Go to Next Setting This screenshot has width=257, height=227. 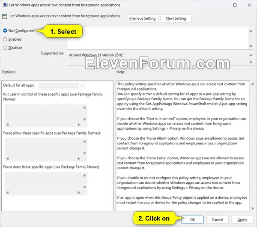click(176, 18)
